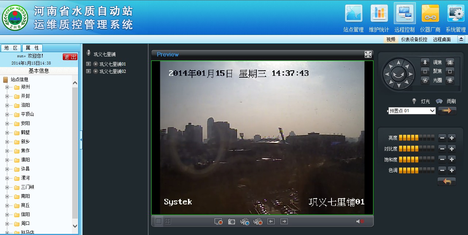Image resolution: width=468 pixels, height=235 pixels.
Task: Tilt camera down with PTZ arrow
Action: [x=398, y=86]
